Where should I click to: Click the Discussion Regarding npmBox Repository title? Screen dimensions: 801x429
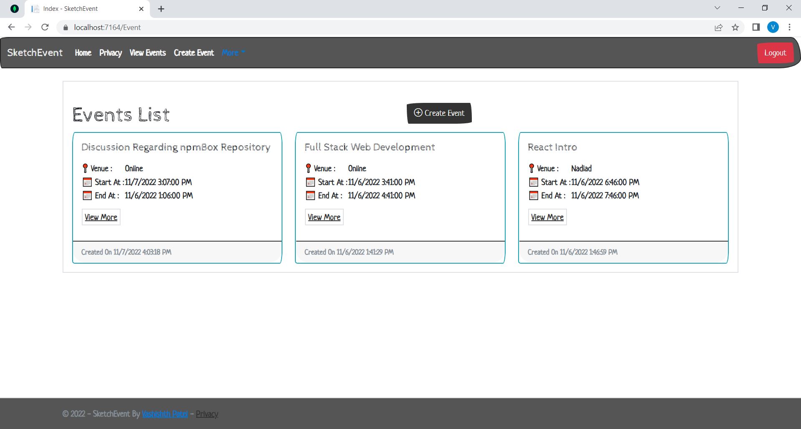(x=176, y=147)
